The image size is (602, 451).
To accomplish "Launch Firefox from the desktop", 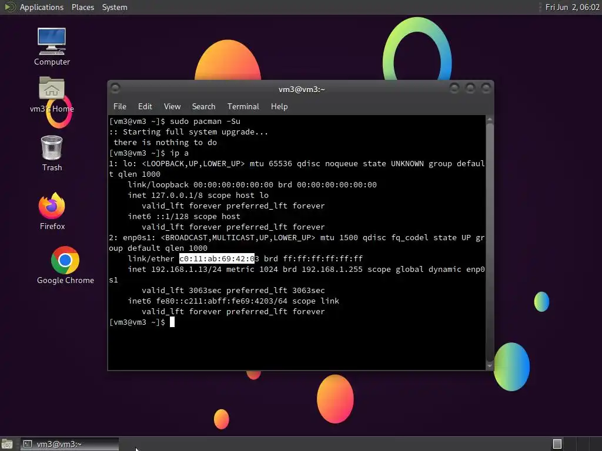I will click(x=52, y=211).
